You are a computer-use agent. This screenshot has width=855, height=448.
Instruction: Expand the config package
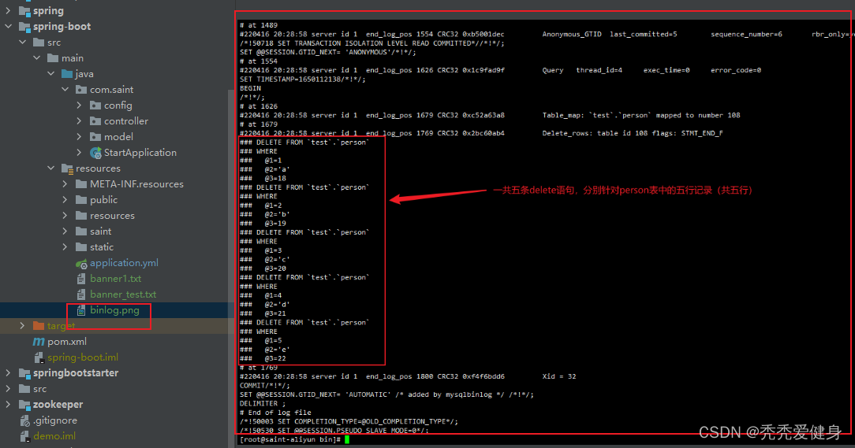click(79, 105)
